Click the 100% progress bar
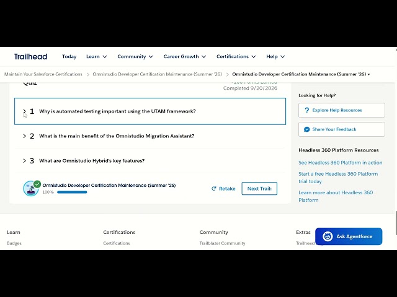The width and height of the screenshot is (397, 297). pyautogui.click(x=72, y=192)
